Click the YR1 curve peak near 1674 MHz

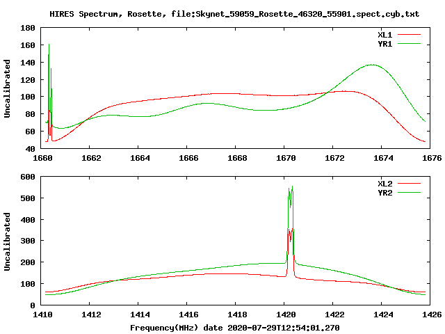(x=372, y=65)
